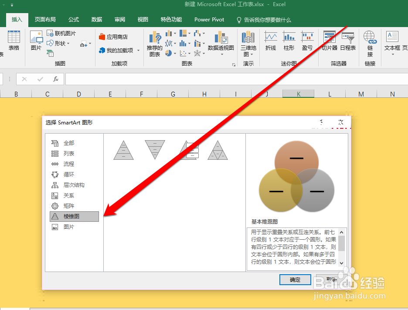Viewport: 408px width, 310px height.
Task: Insert 盈亏 win/loss sparkline
Action: [307, 41]
